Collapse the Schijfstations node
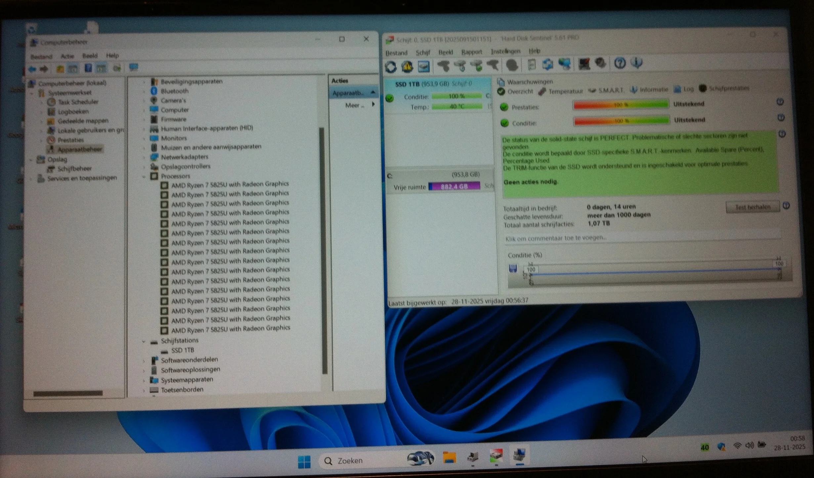The height and width of the screenshot is (478, 814). (x=144, y=341)
